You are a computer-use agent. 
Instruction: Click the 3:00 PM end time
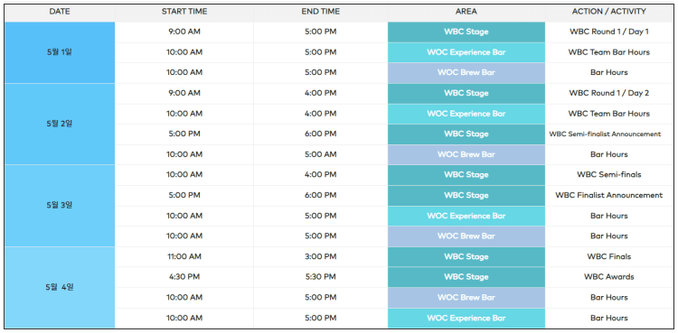coord(320,256)
